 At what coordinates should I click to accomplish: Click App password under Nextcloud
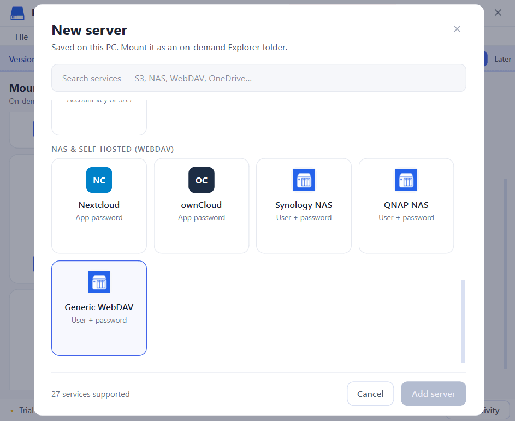point(99,217)
